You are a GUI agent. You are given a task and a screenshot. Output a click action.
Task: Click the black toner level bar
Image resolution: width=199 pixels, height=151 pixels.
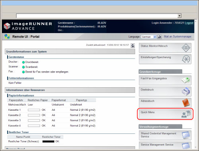coord(48,141)
